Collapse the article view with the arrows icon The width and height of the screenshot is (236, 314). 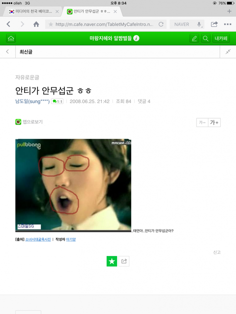click(228, 52)
